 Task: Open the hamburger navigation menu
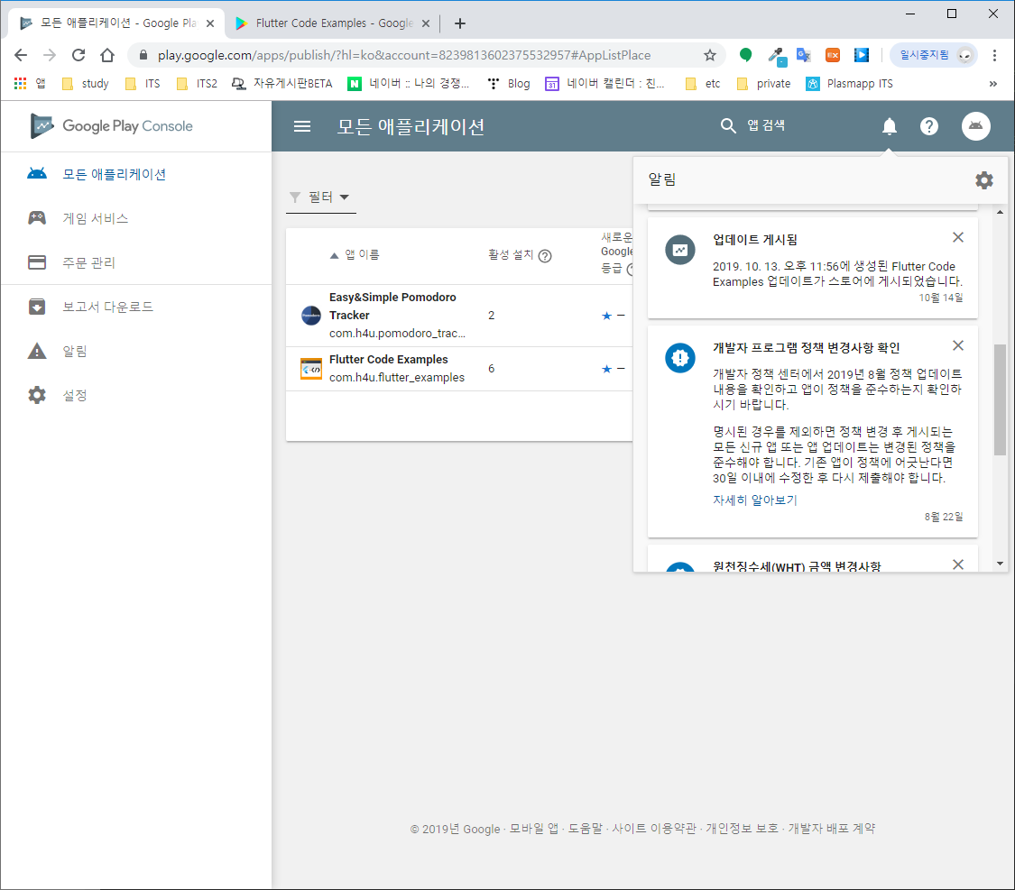pos(302,126)
